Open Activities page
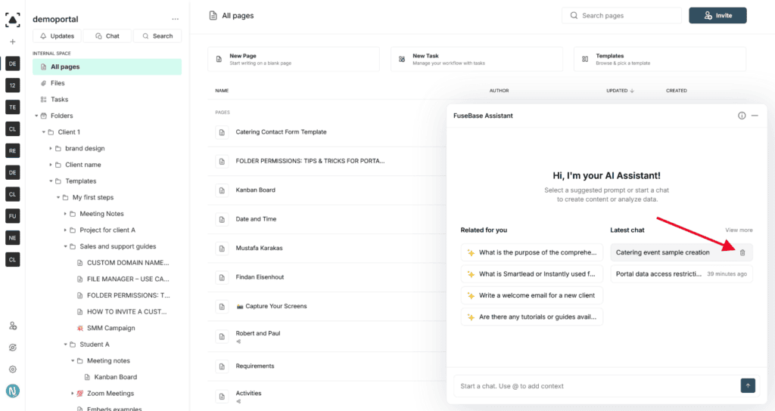775x411 pixels. pos(248,393)
